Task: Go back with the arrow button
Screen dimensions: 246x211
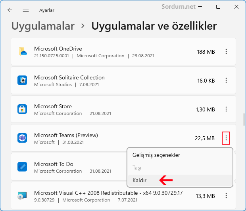Action: pos(10,10)
